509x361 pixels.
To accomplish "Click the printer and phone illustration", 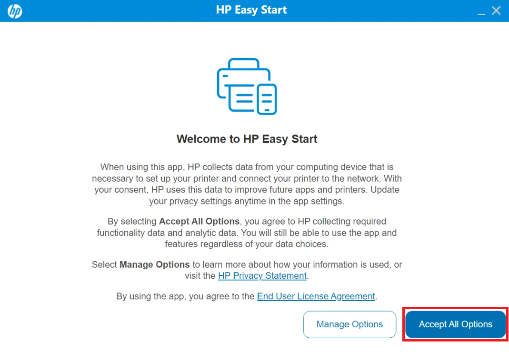I will 247,86.
